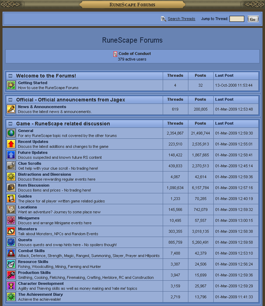
Task: Open the Monsters forum link
Action: point(27,229)
